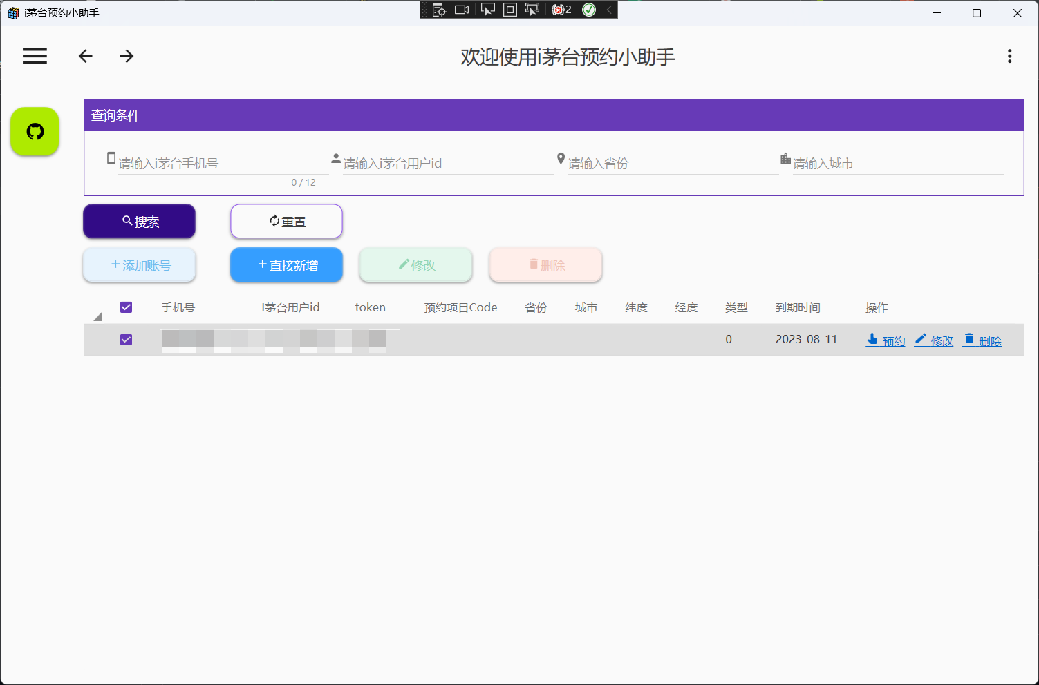Click the 删除 link in the row
The height and width of the screenshot is (685, 1039).
(982, 340)
